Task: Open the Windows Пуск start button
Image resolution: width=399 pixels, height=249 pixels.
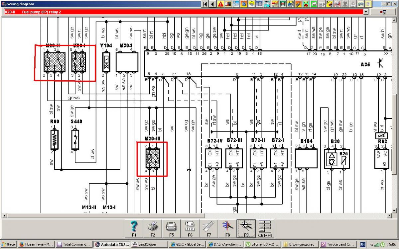Action: coord(9,244)
